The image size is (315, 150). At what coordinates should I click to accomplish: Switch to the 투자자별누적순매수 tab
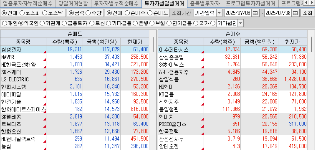[x=116, y=3]
